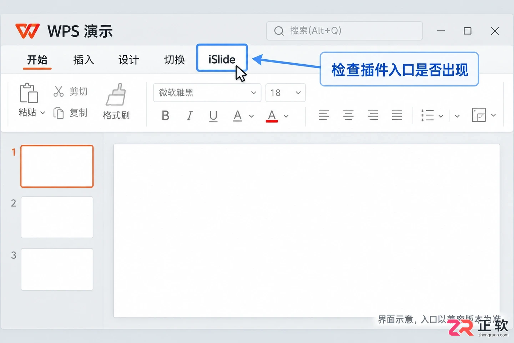Viewport: 514px width, 343px height.
Task: Center align text
Action: click(348, 115)
